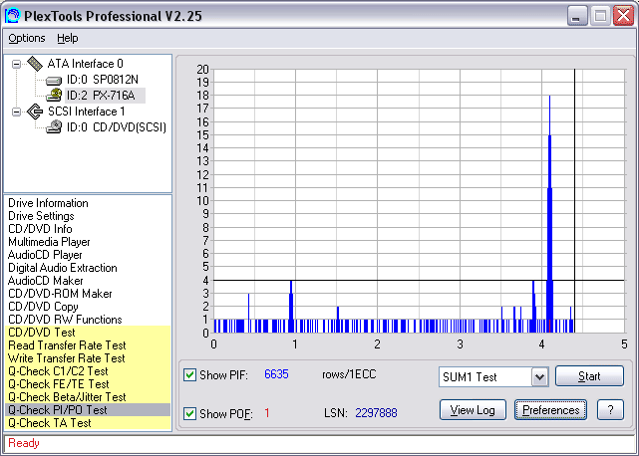Uncheck the Show POF checkbox
This screenshot has height=456, width=639.
[x=189, y=413]
